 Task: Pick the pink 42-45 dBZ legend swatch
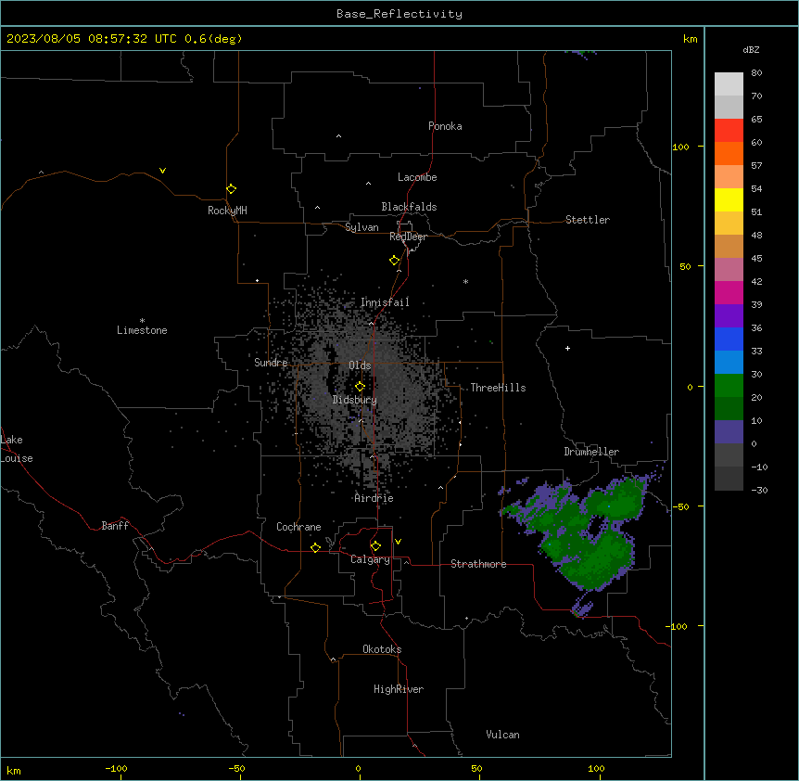pyautogui.click(x=729, y=269)
